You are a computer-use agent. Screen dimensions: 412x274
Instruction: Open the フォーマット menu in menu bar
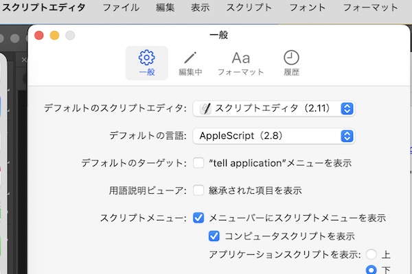369,8
